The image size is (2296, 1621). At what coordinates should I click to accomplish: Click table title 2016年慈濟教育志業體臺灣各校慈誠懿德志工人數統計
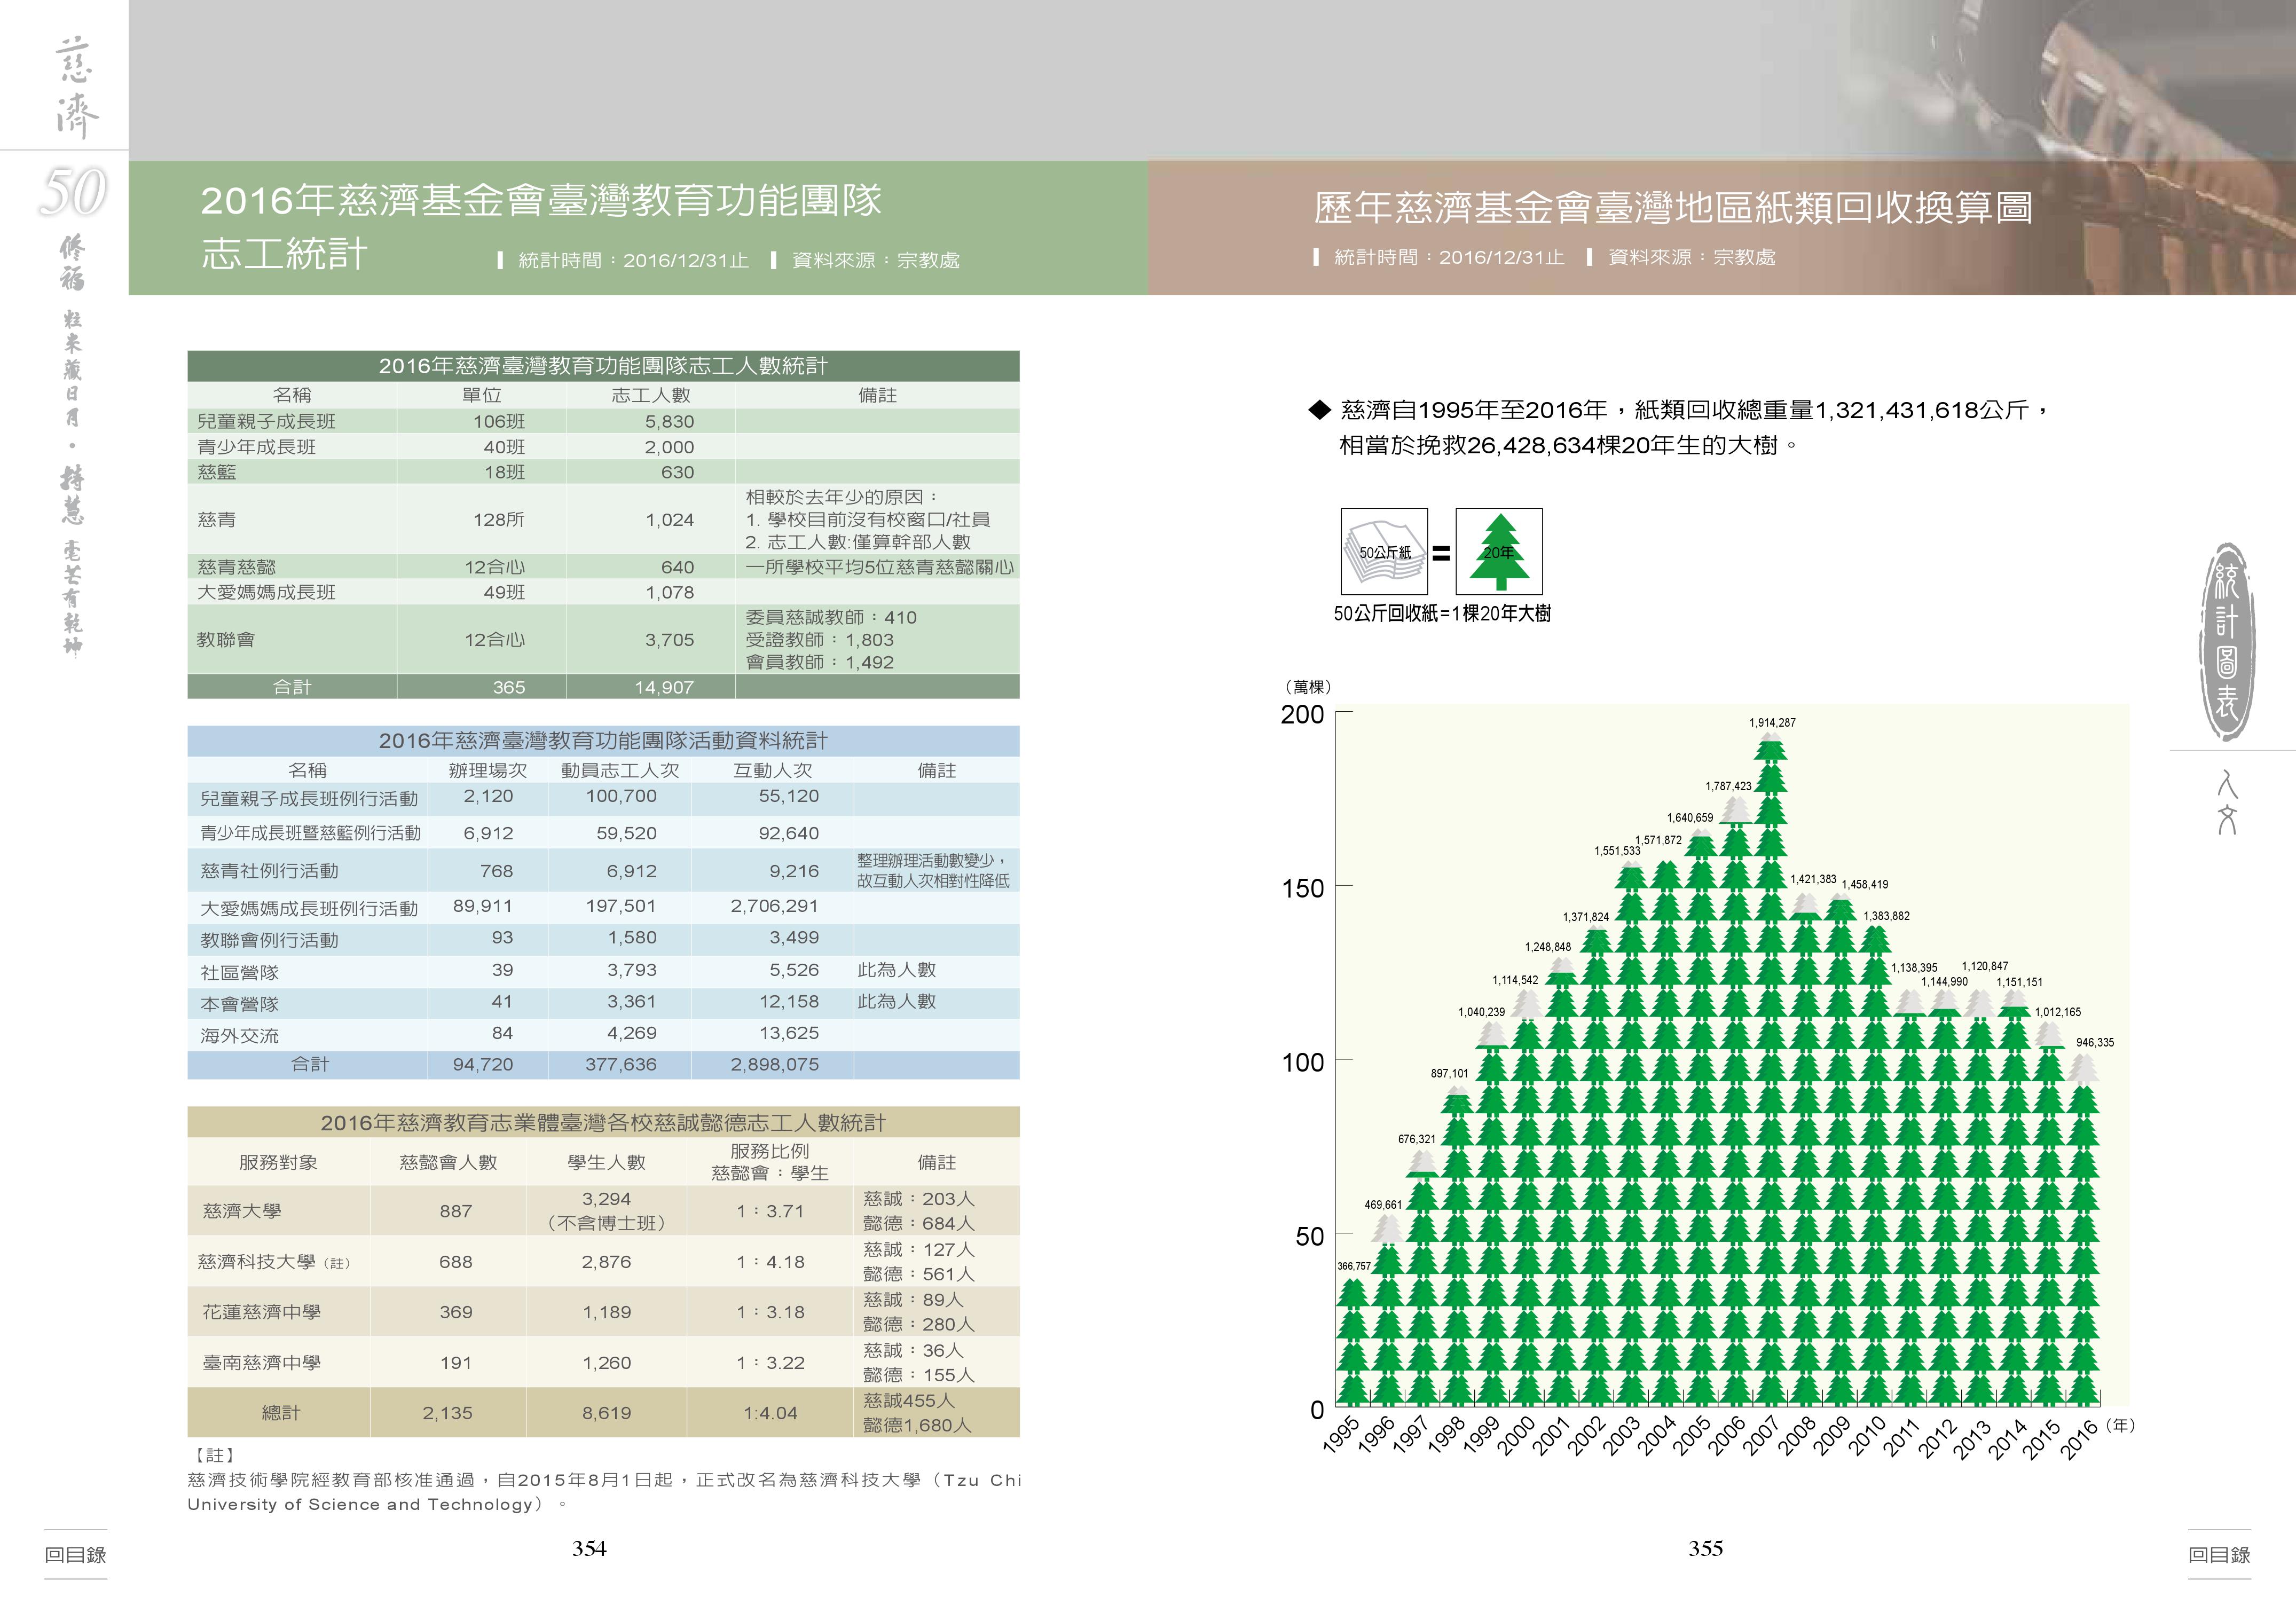(x=603, y=1123)
